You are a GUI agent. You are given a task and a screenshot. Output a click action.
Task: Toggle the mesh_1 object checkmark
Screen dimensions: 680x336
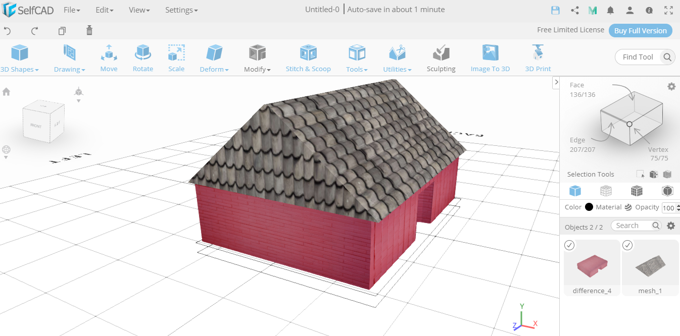point(627,245)
